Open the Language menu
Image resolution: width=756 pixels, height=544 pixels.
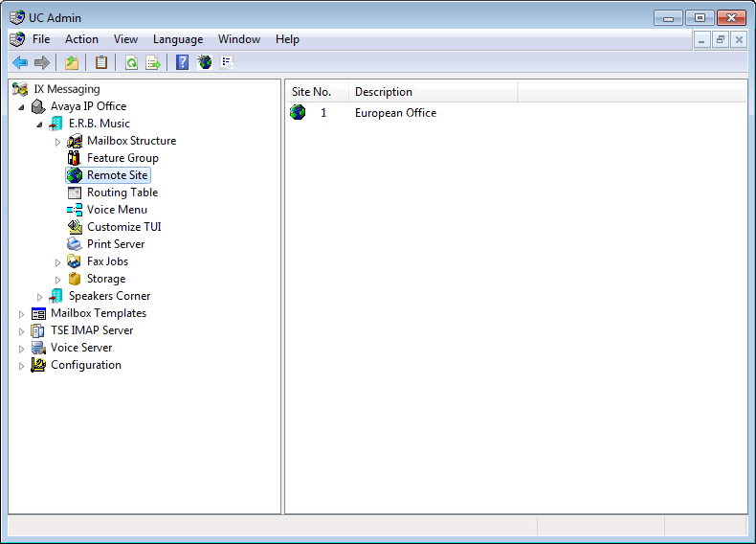[x=178, y=39]
